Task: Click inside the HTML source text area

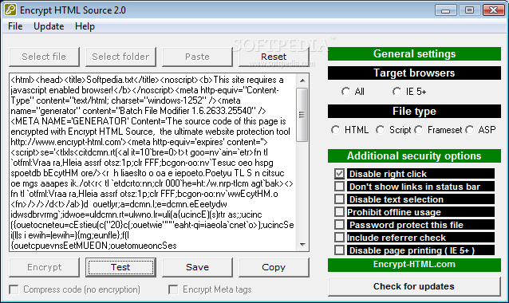Action: coord(153,162)
